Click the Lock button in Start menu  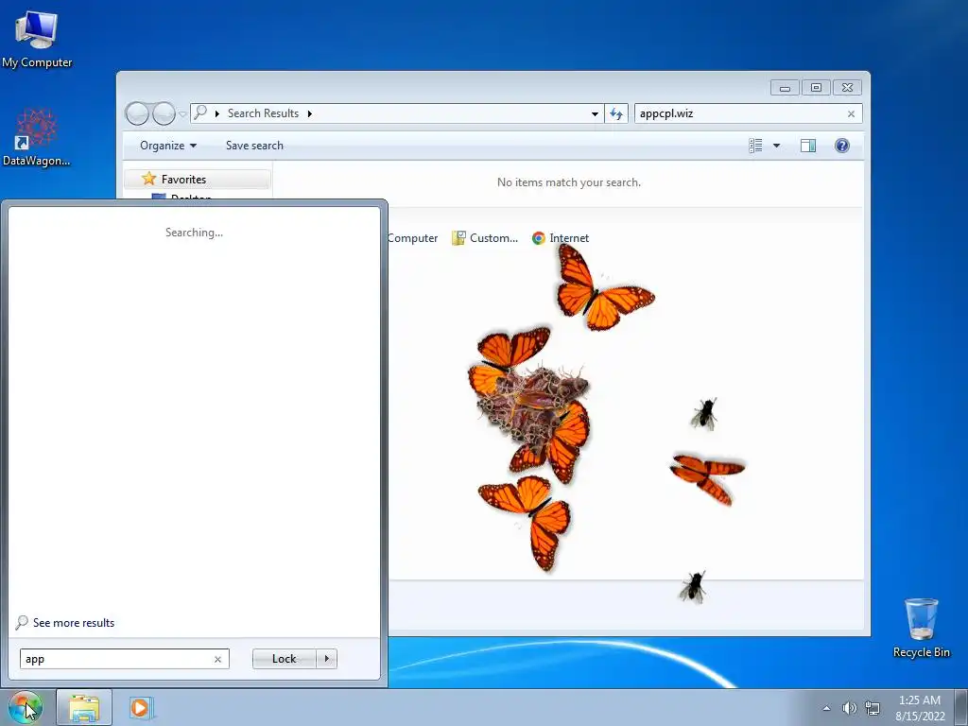tap(284, 659)
